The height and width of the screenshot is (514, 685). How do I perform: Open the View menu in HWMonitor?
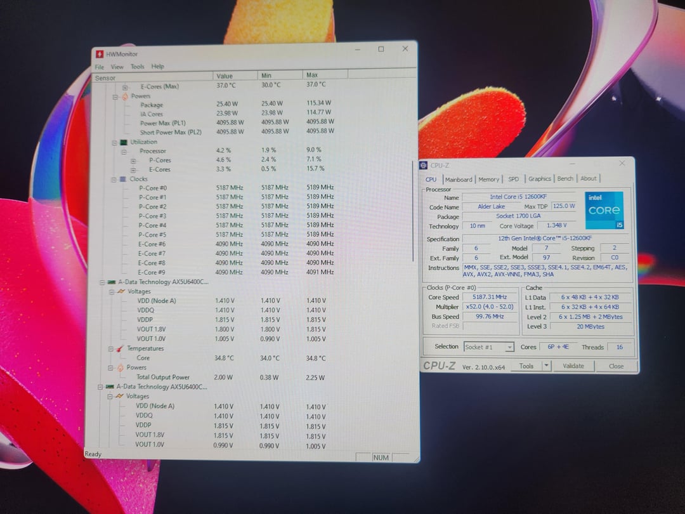tap(117, 67)
